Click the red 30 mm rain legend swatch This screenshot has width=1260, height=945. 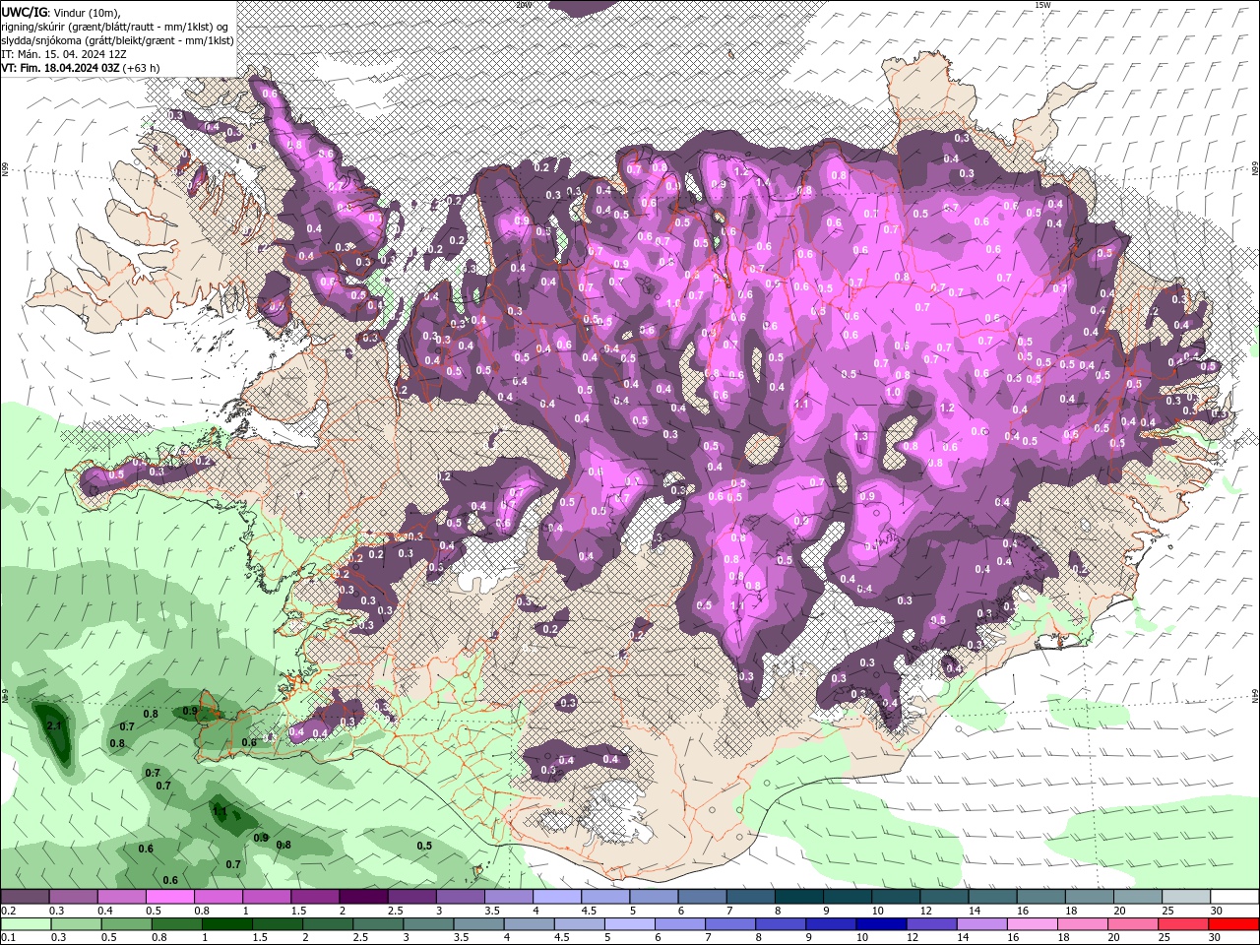1233,924
